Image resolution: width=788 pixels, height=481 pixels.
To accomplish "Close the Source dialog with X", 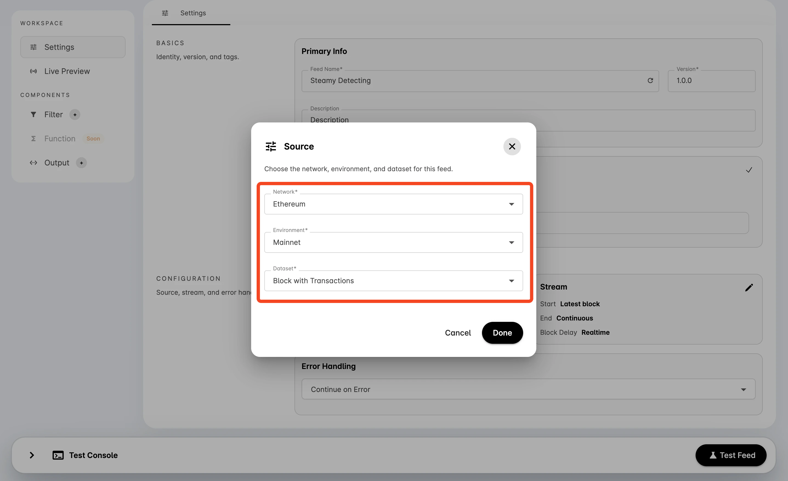I will [512, 146].
